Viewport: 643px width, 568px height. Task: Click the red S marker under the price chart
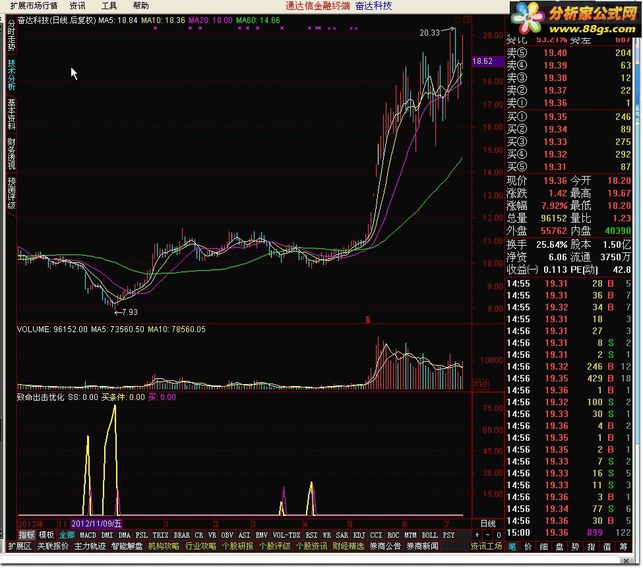coord(368,319)
